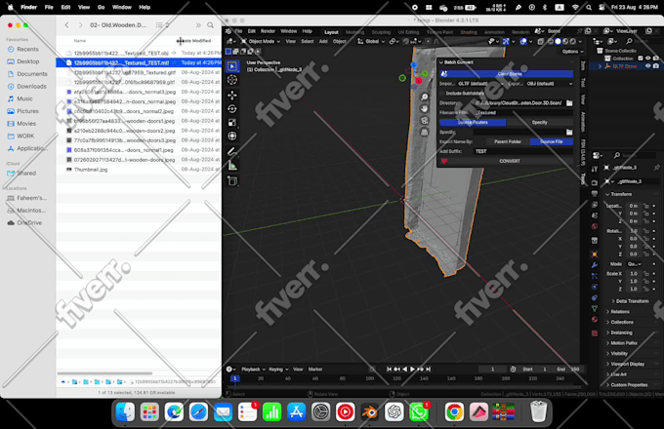Select the Annotate pencil tool
Image resolution: width=664 pixels, height=429 pixels.
coord(232,151)
